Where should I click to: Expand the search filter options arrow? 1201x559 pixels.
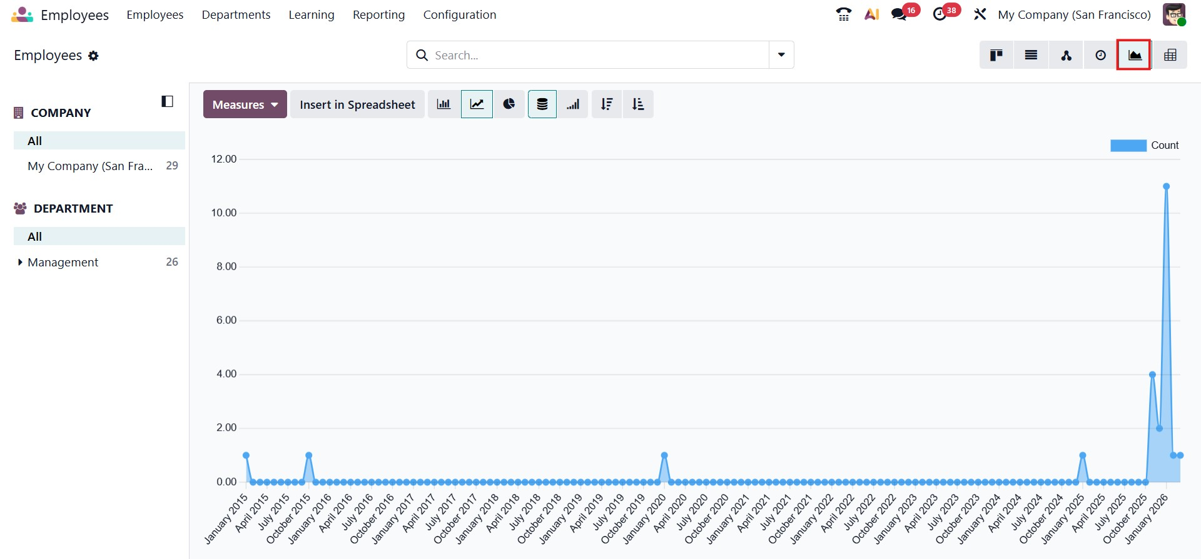[781, 55]
